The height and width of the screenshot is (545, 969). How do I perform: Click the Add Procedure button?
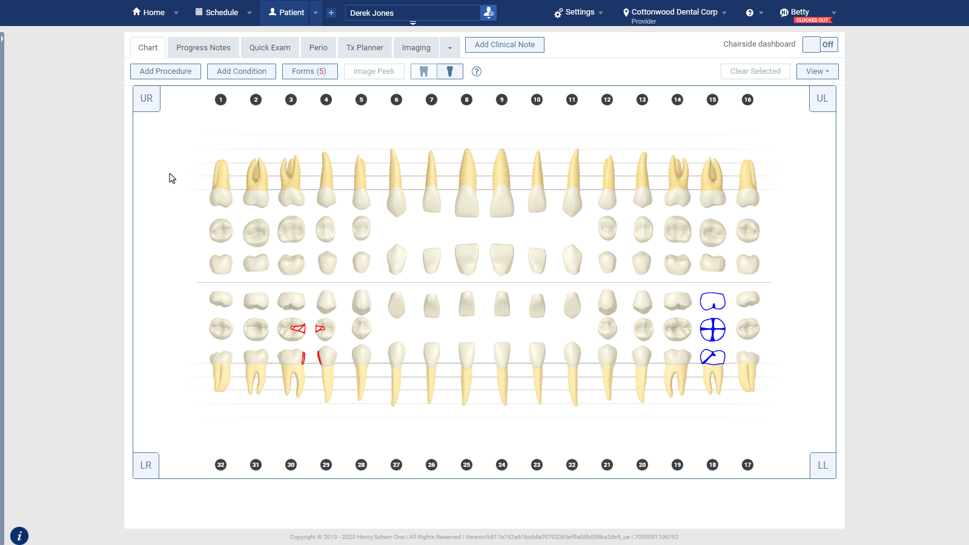click(165, 71)
